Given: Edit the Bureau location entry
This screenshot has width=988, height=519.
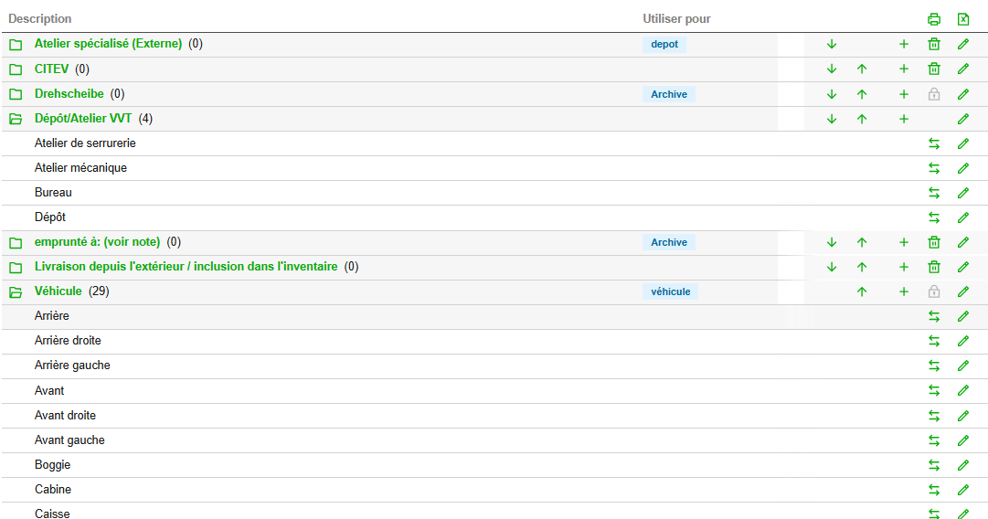Looking at the screenshot, I should coord(962,193).
